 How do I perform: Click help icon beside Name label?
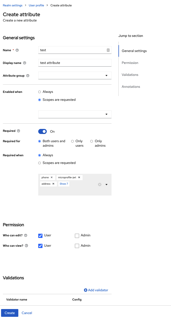[16, 50]
